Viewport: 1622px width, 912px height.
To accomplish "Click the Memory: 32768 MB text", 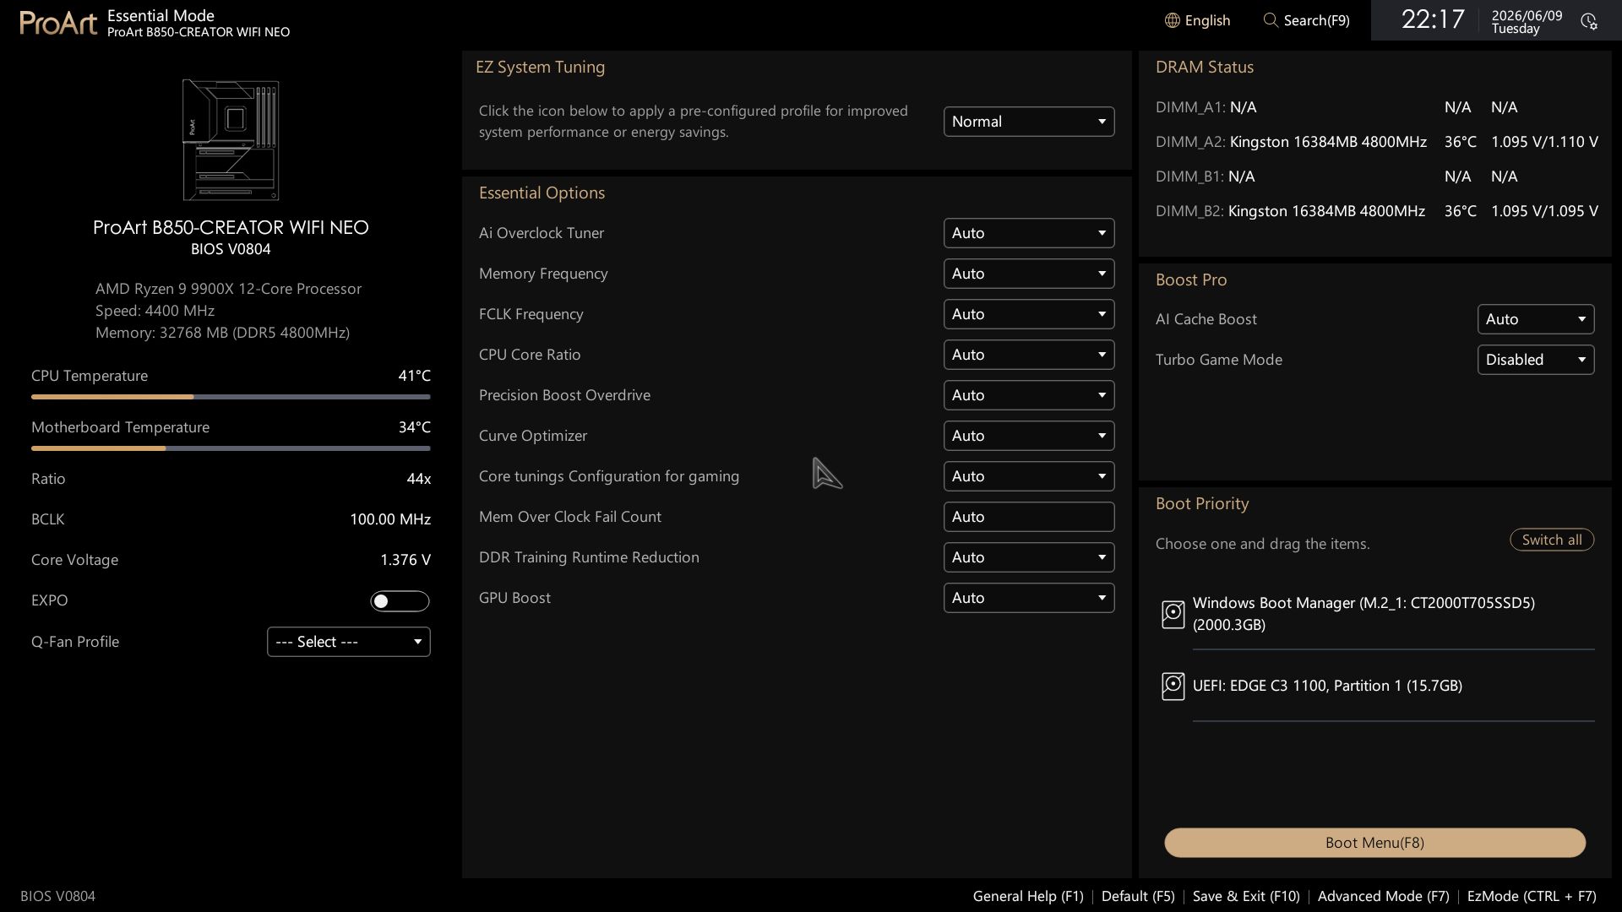I will (x=222, y=333).
